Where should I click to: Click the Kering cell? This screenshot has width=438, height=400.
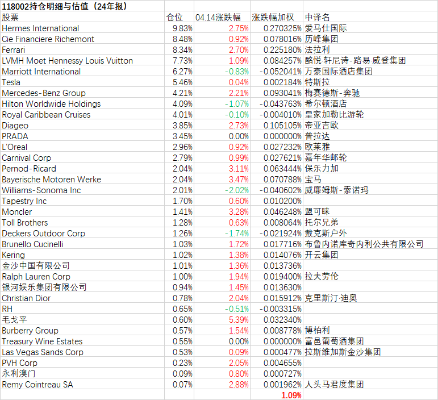point(82,255)
